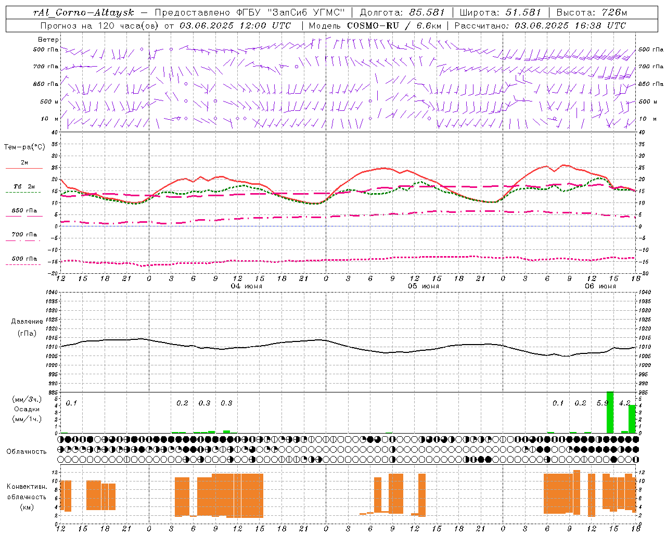Select the Высота: 726м value
The height and width of the screenshot is (533, 666).
point(592,12)
